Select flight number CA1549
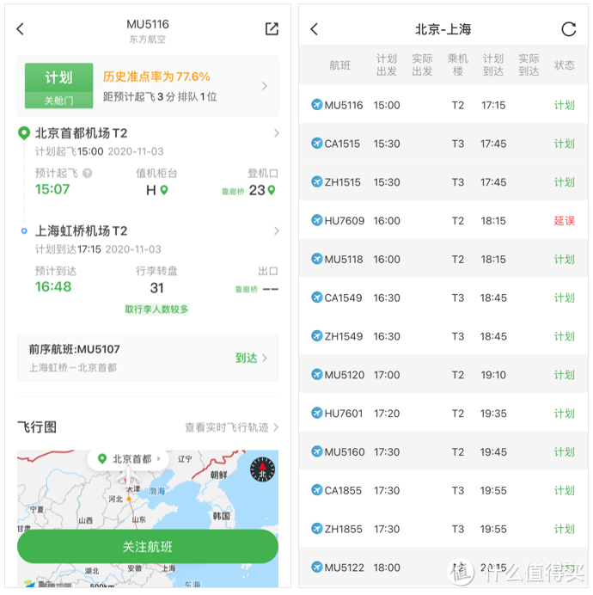This screenshot has height=595, width=593. 344,297
